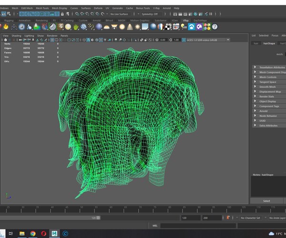
Task: Toggle the grid display in the panel toolbar
Action: pyautogui.click(x=52, y=40)
